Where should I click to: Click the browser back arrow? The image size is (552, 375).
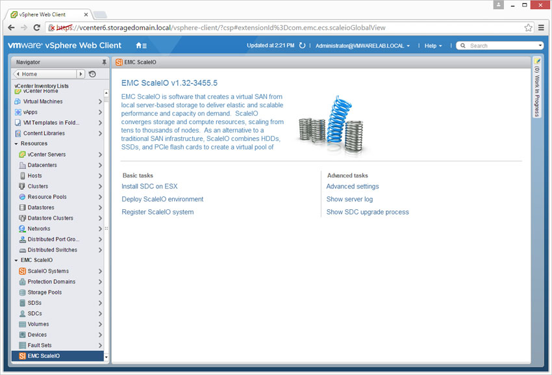point(11,27)
